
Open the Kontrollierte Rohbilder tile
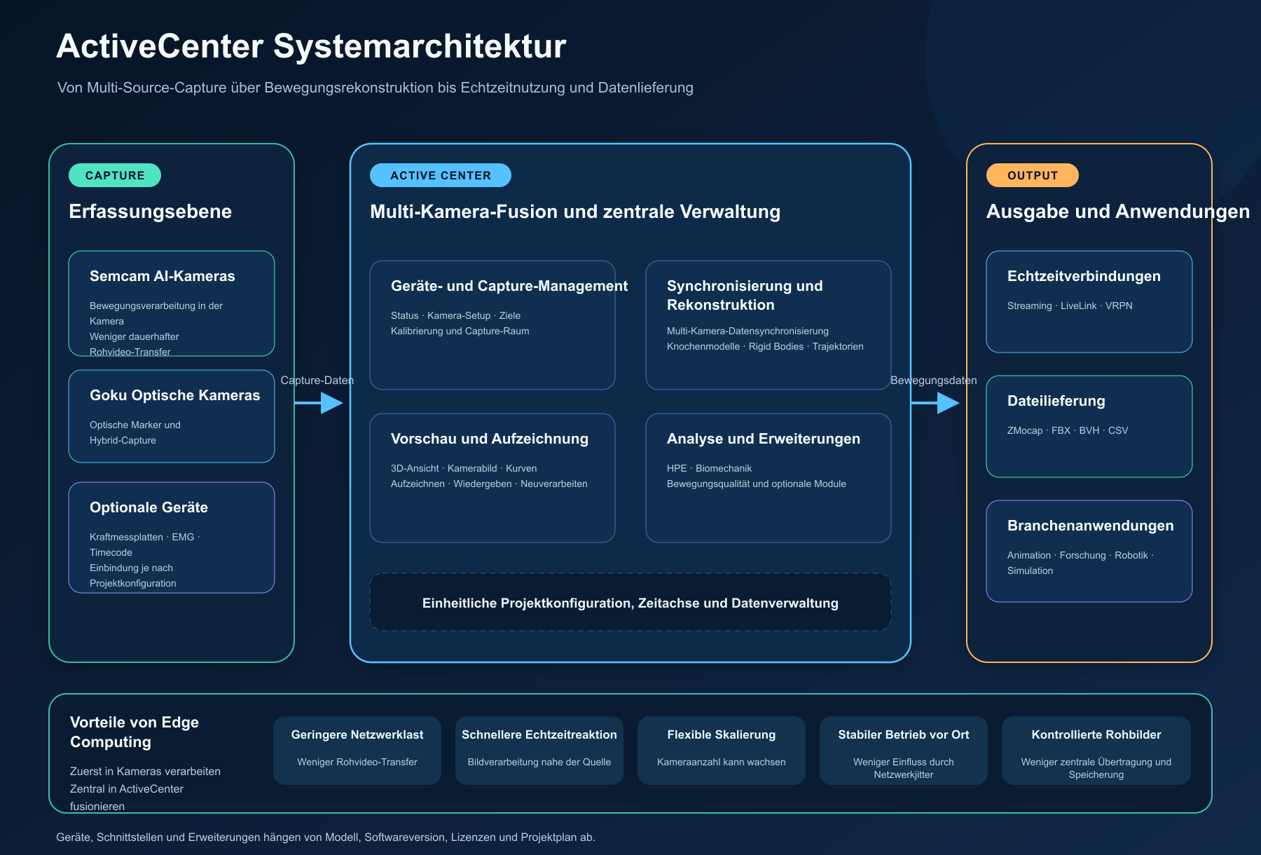[1096, 751]
